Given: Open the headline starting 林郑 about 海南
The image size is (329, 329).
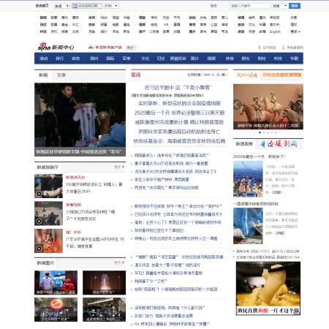Looking at the screenshot, I should [x=179, y=141].
